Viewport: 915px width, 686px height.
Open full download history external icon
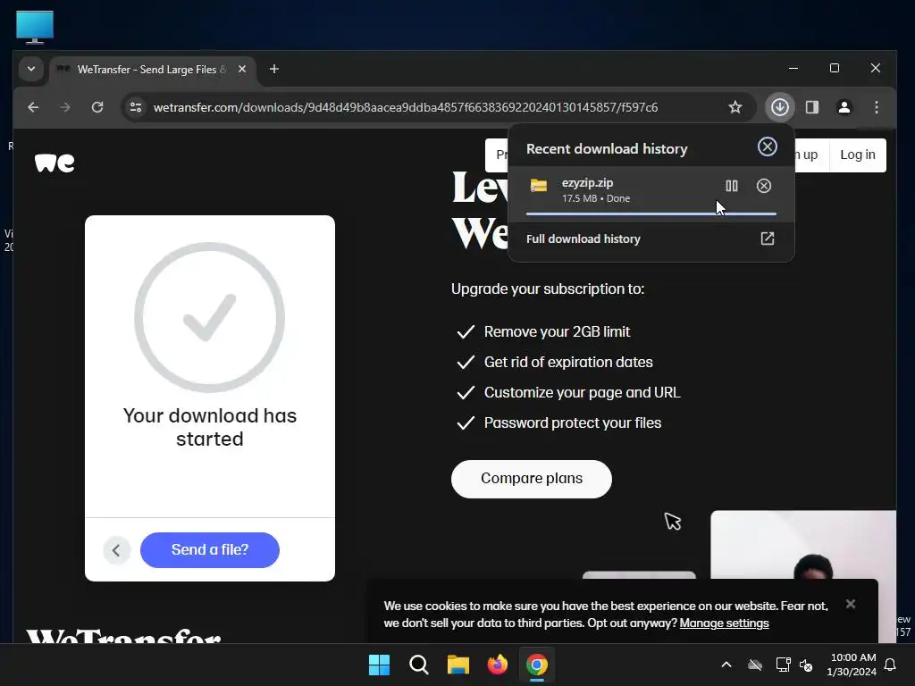click(x=767, y=238)
